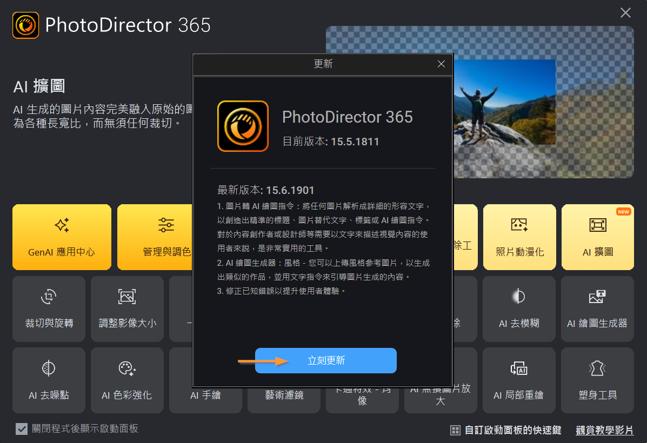This screenshot has width=647, height=443.
Task: Click AI 擴圖 preview image
Action: 543,102
